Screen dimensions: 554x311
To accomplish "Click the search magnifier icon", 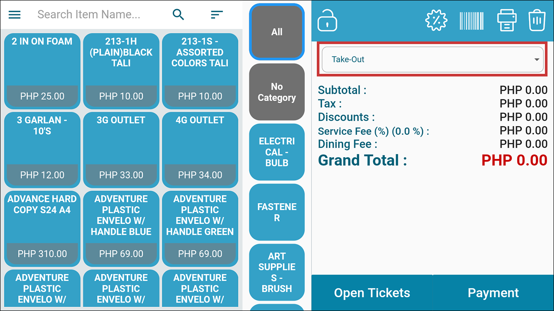I will click(178, 15).
